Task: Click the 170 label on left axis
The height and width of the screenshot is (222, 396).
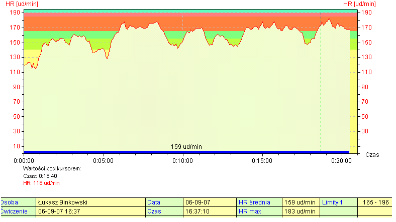Action: [x=15, y=28]
